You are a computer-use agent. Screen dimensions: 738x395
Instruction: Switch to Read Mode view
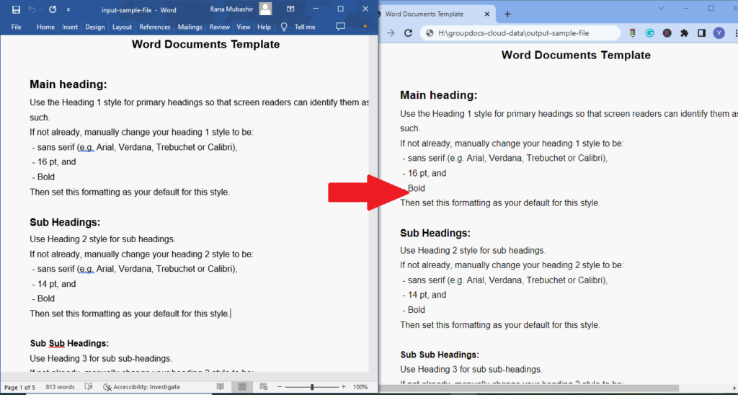pos(221,387)
